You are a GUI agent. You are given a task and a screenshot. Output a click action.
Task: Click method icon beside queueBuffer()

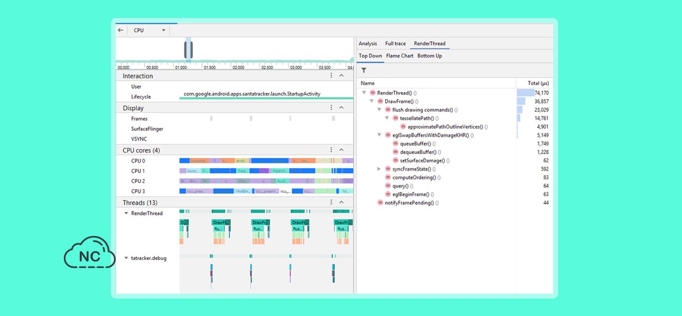point(396,144)
